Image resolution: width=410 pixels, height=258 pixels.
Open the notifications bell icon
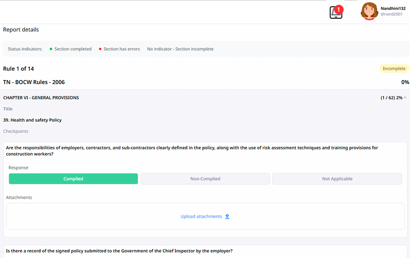pos(336,13)
